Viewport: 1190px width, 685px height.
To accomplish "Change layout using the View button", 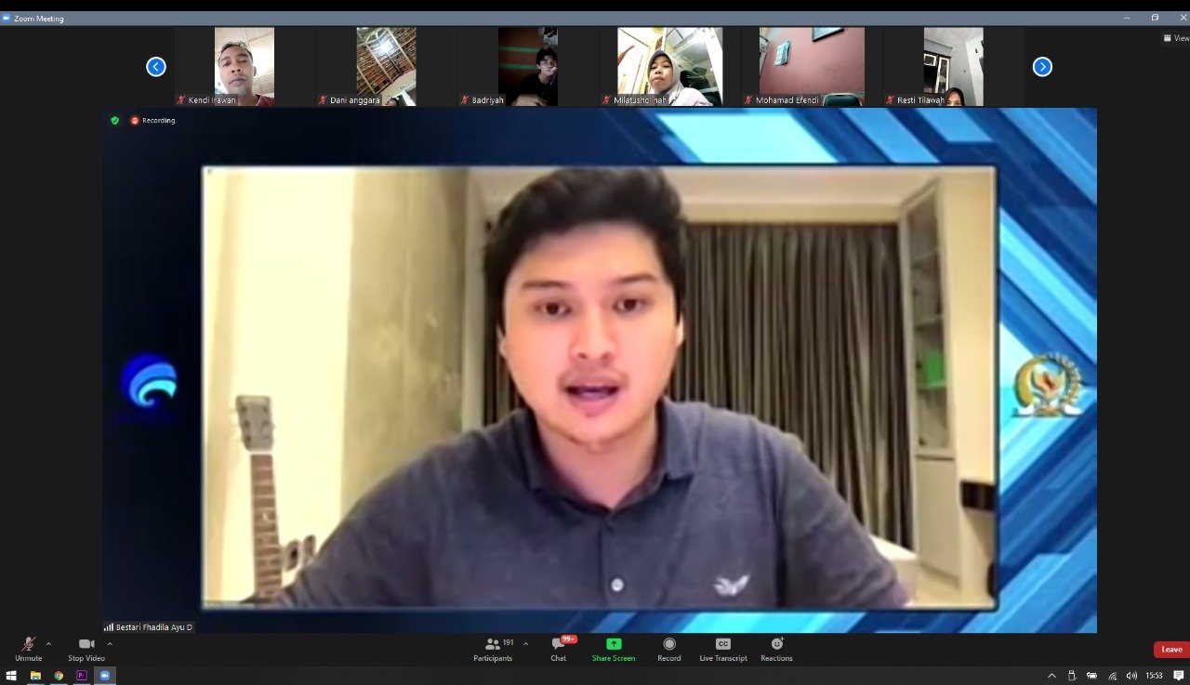I will 1176,38.
